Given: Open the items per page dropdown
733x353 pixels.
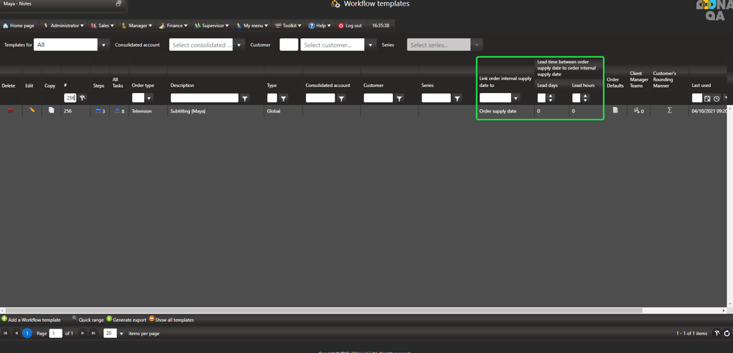Looking at the screenshot, I should click(x=121, y=334).
